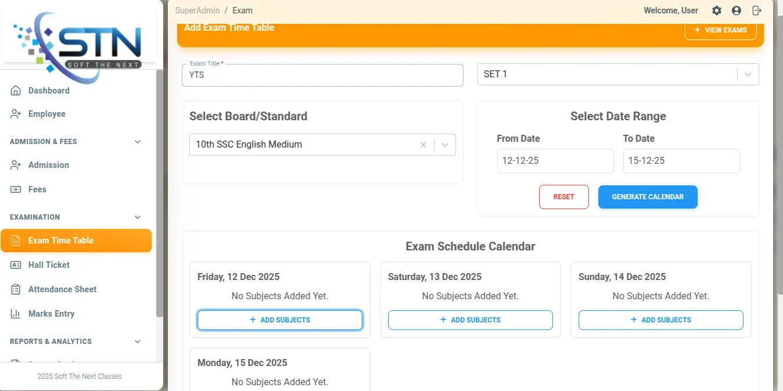Click the Hall Ticket sidebar icon
This screenshot has width=783, height=391.
coord(16,265)
